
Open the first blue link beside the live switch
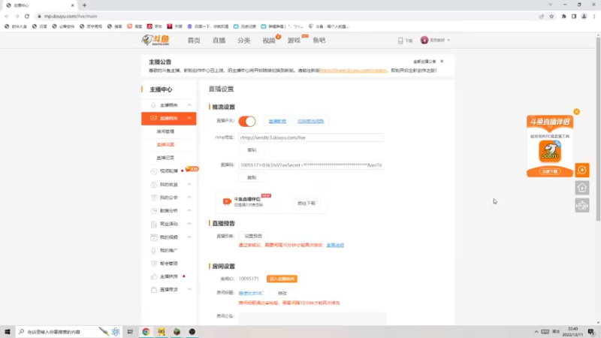277,121
